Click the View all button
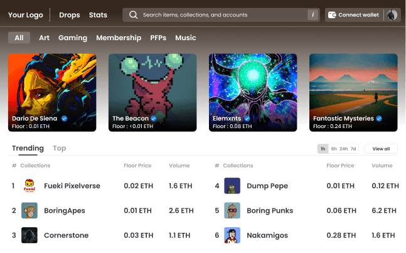The image size is (406, 253). [381, 149]
